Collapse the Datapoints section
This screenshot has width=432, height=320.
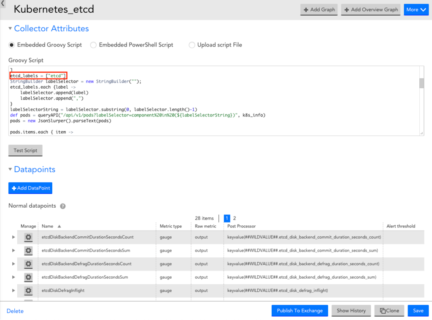(x=11, y=170)
